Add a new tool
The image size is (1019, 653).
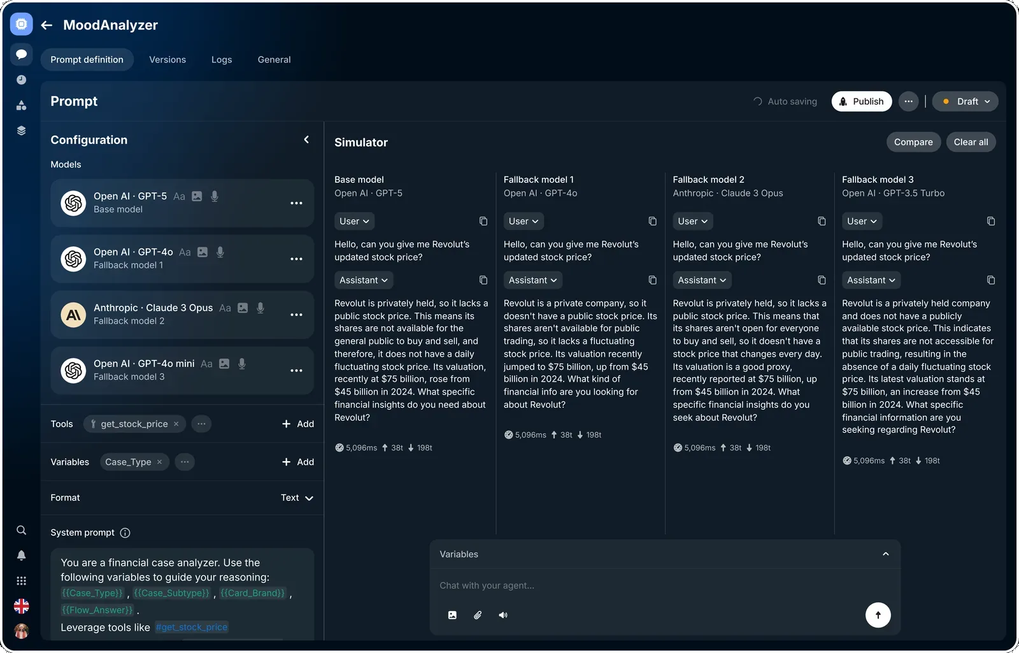click(x=298, y=424)
